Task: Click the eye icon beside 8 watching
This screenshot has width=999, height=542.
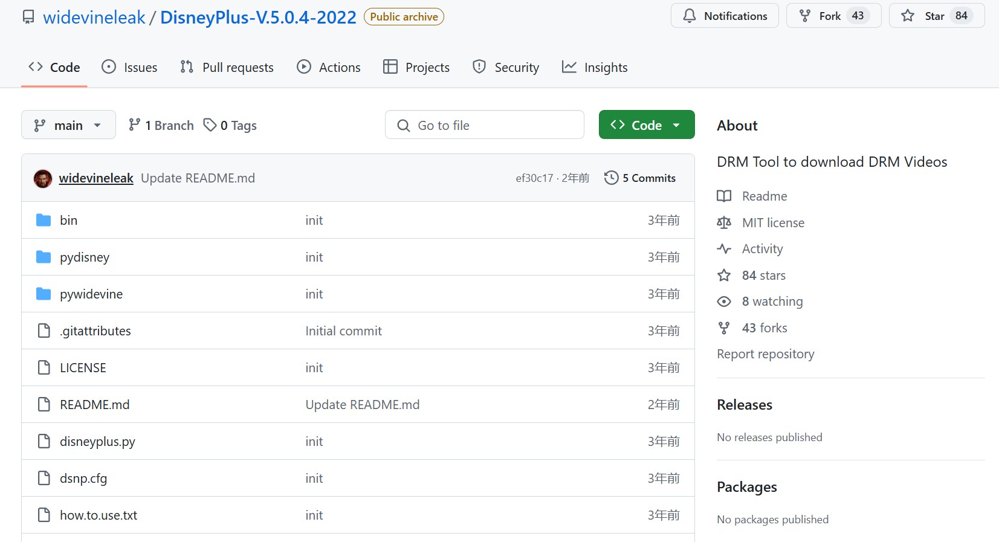Action: [724, 301]
